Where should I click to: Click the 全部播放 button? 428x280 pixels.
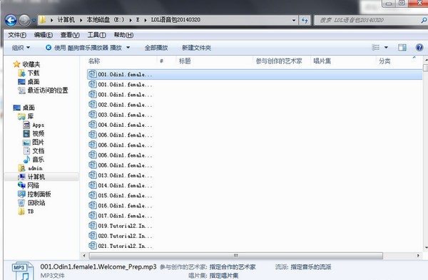tap(156, 48)
